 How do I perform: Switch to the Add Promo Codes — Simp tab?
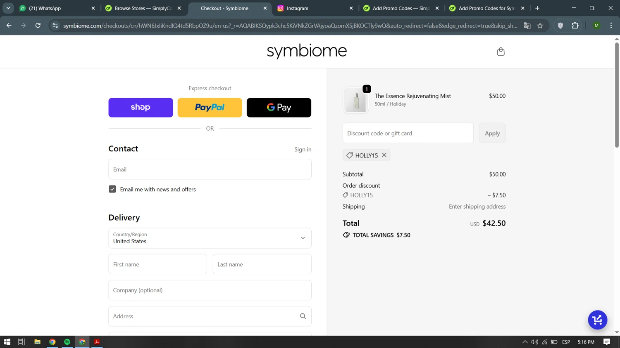(x=401, y=8)
